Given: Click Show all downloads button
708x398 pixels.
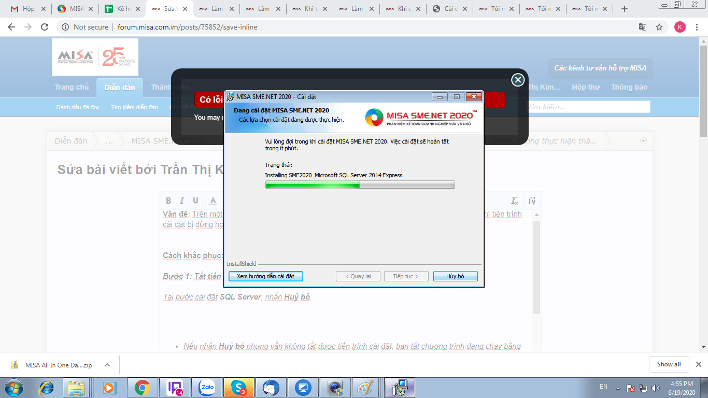Looking at the screenshot, I should click(669, 364).
